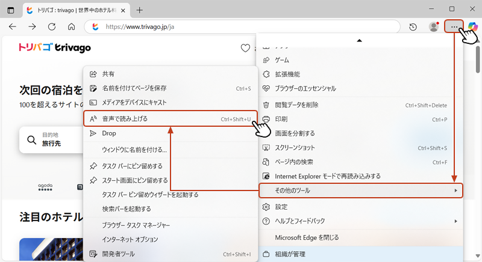Choose 名前を付けてページを保存 menu item
The image size is (482, 262).
point(169,88)
